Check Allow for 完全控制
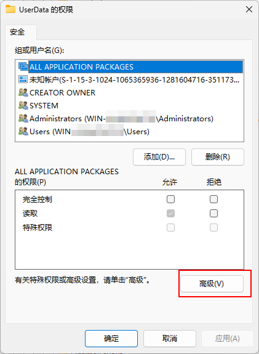Viewport: 259px width, 354px height. pyautogui.click(x=170, y=199)
